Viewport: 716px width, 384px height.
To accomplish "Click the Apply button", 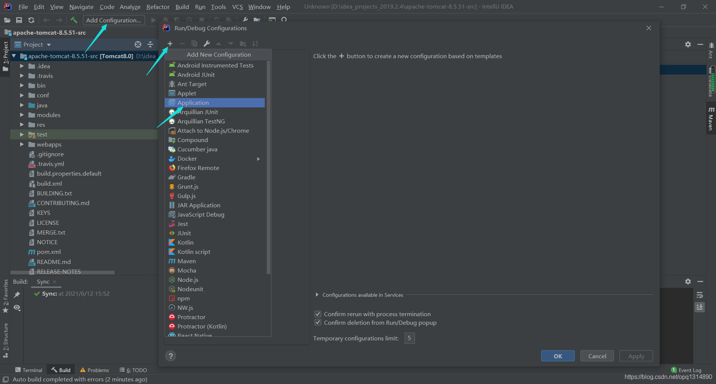I will [x=636, y=356].
